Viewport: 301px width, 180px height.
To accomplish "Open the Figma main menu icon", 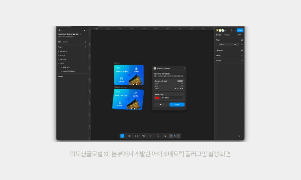I will click(59, 30).
